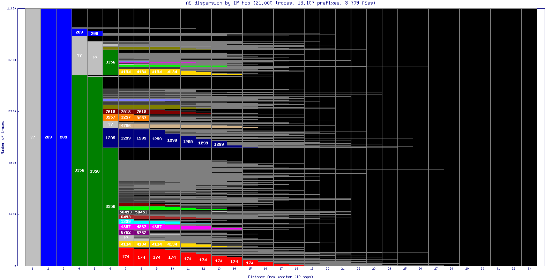The image size is (545, 279).
Task: Click the 8400 y-axis tick label
Action: click(12, 163)
